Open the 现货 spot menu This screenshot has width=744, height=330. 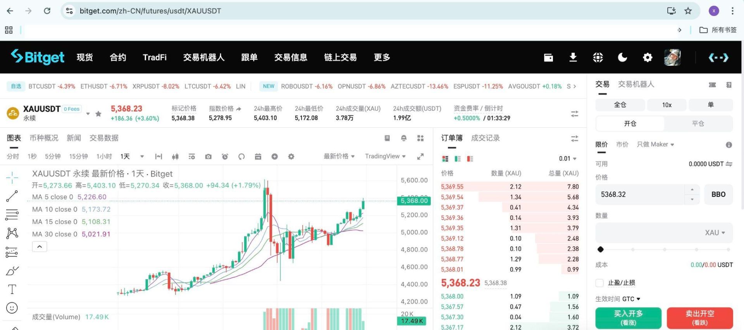85,57
